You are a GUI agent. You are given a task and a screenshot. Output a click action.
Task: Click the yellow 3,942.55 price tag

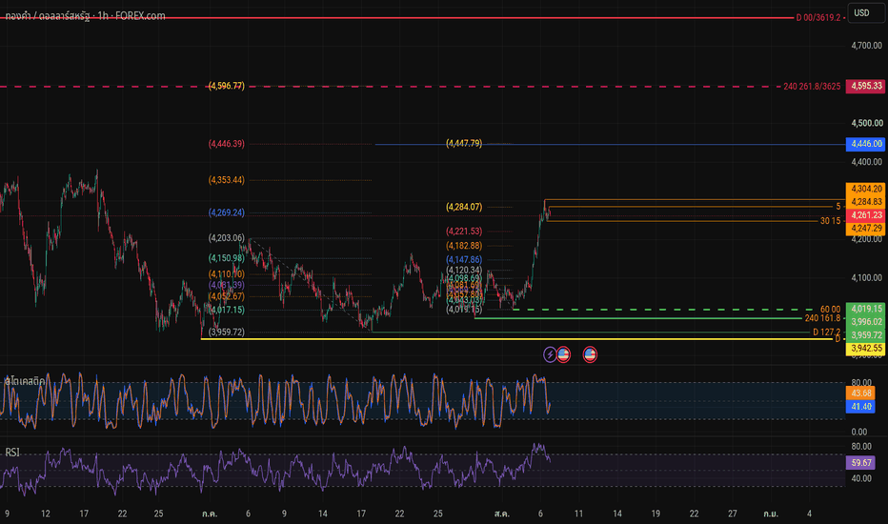tap(865, 349)
